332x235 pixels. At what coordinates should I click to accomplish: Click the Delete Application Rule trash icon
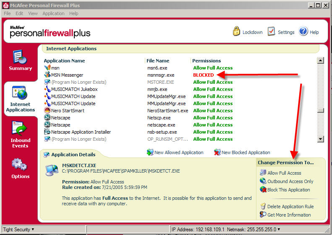[x=263, y=207]
